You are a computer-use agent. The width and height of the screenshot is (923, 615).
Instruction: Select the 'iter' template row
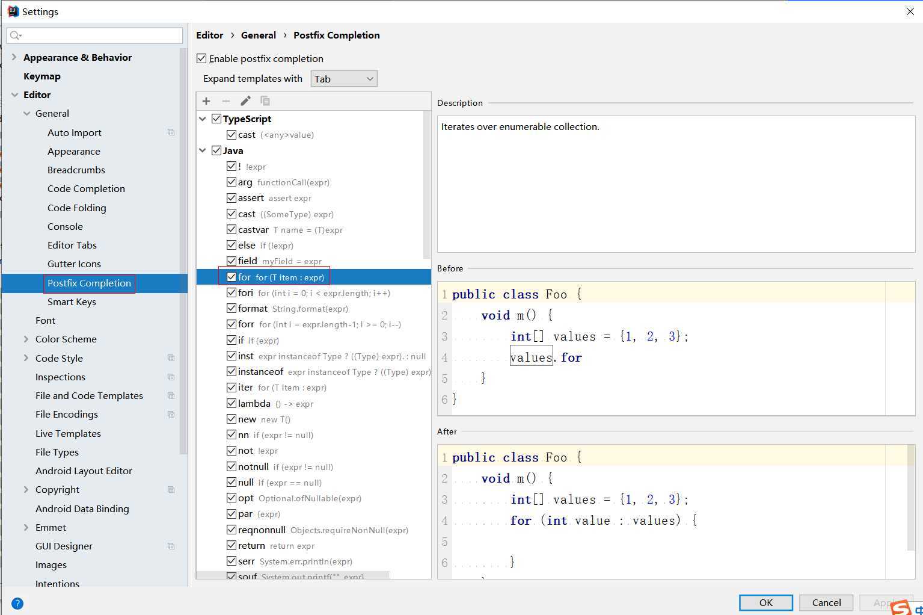[x=314, y=388]
